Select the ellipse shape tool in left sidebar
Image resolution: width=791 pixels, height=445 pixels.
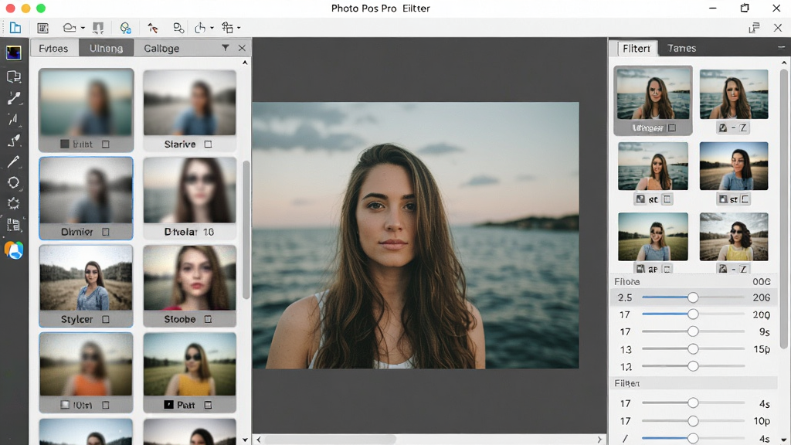click(14, 182)
